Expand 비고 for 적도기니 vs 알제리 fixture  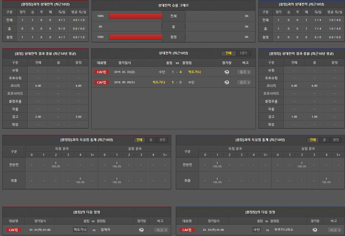pyautogui.click(x=161, y=230)
